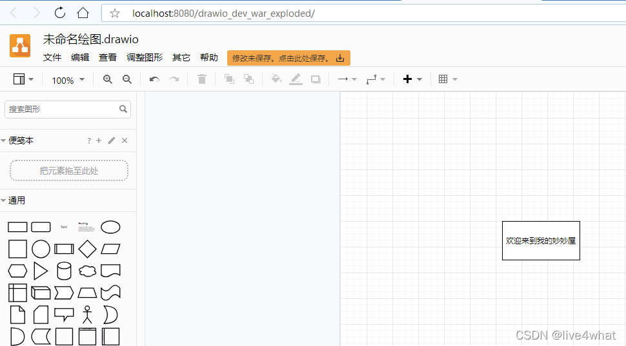Select the parallelogram shape

[110, 249]
